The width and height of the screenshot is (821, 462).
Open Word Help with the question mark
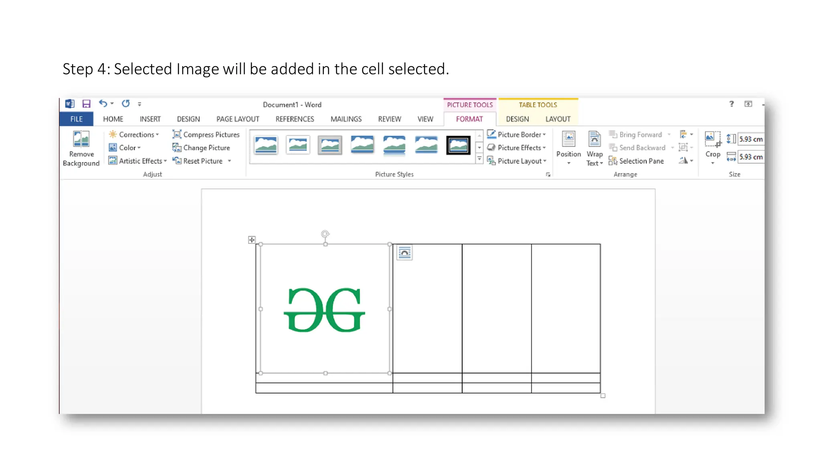(x=732, y=104)
